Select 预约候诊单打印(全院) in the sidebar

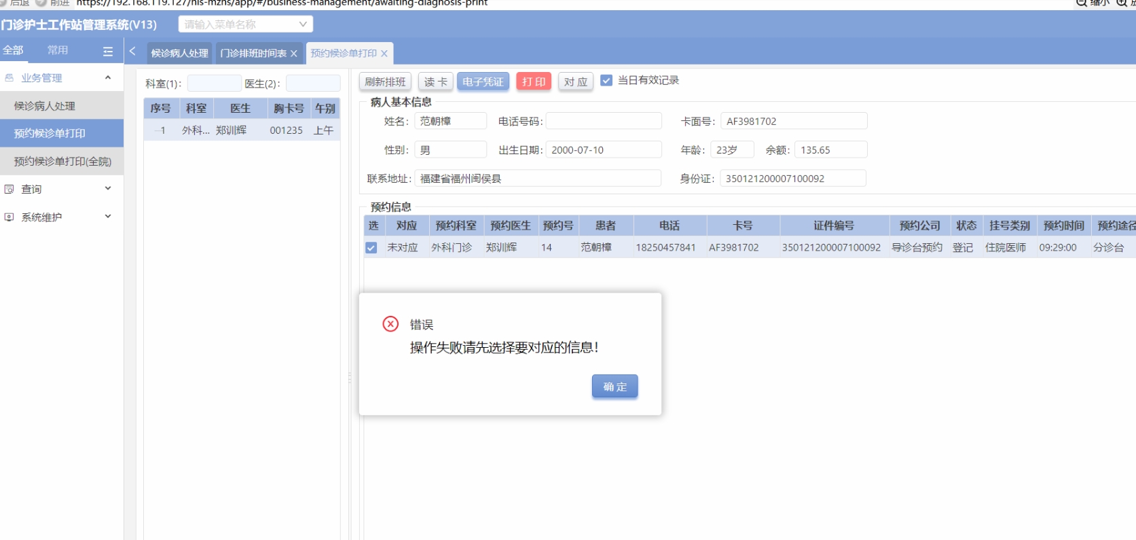62,162
